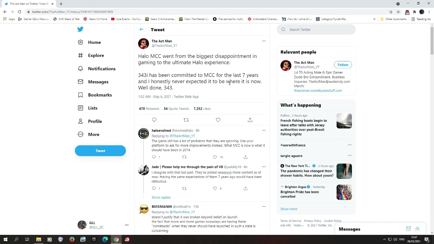
Task: Bookmark this page with the star icon
Action: tap(398, 12)
